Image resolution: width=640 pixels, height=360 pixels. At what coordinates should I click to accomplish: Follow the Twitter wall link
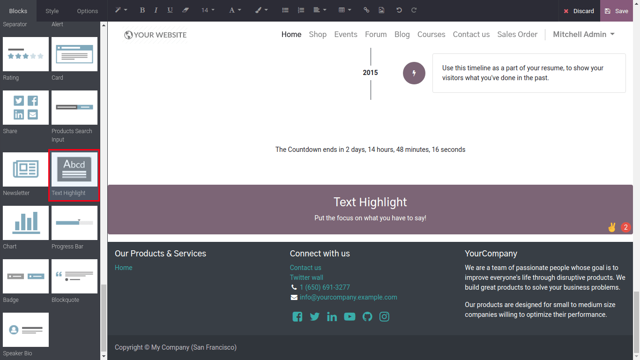pos(306,277)
